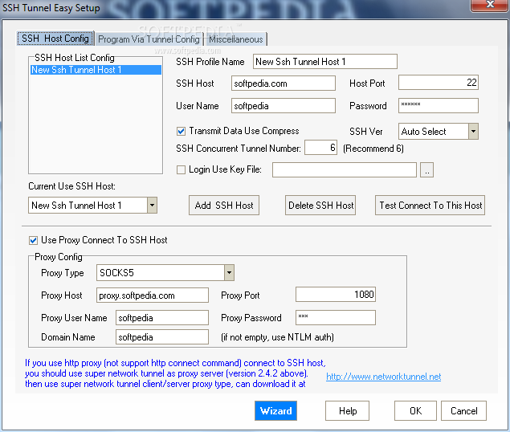
Task: Launch the Wizard button
Action: coord(275,411)
